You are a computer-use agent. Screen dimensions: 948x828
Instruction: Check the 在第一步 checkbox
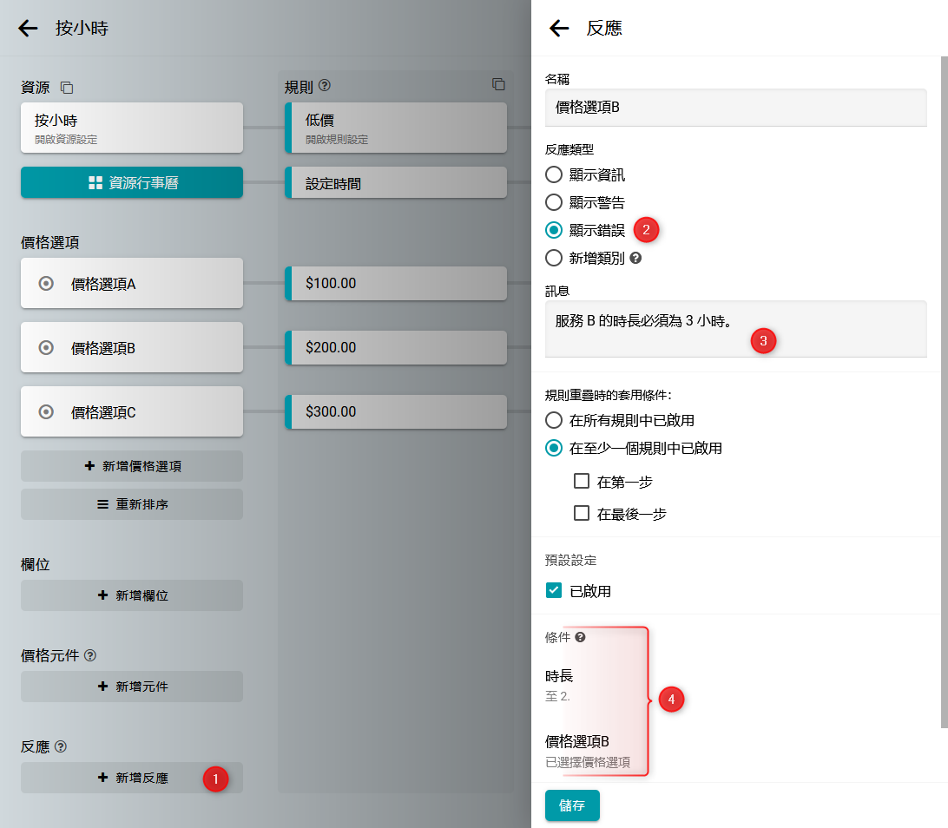pos(582,481)
